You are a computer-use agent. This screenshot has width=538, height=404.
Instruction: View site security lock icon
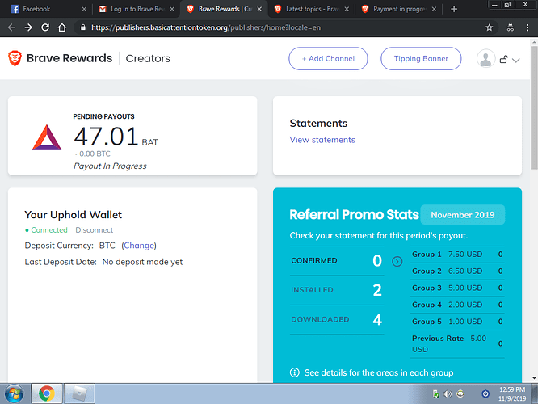tap(82, 27)
